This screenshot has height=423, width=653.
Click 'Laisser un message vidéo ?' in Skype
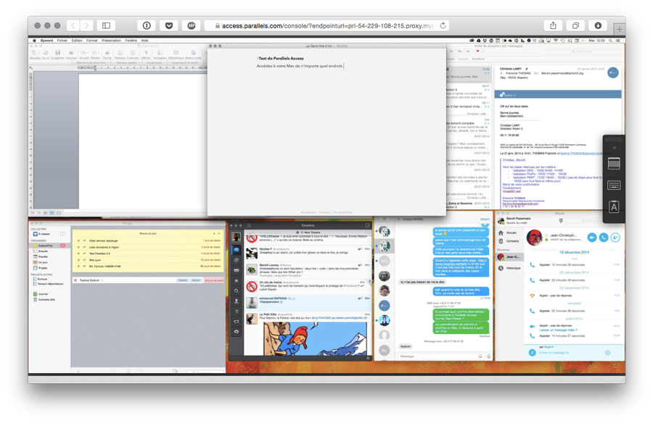[558, 330]
